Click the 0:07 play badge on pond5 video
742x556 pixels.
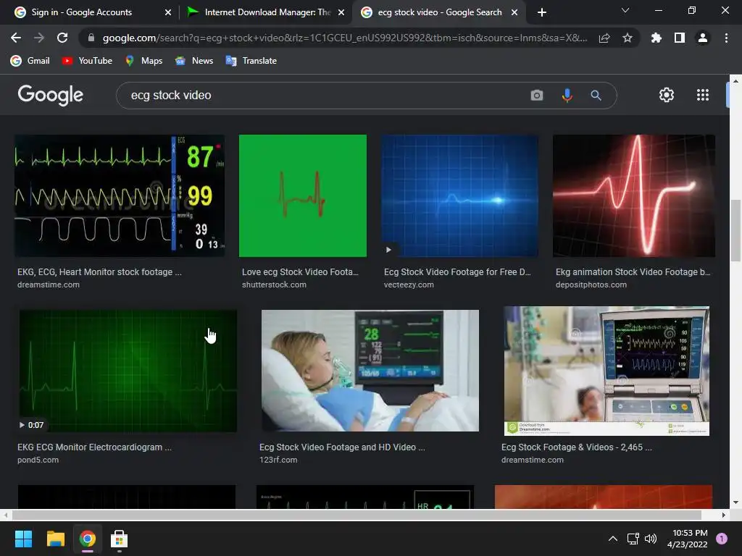(31, 425)
